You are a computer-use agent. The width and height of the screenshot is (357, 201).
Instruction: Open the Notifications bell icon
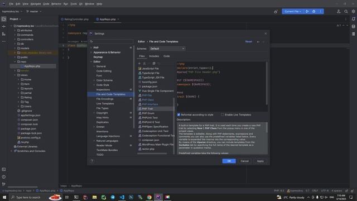pos(353,19)
